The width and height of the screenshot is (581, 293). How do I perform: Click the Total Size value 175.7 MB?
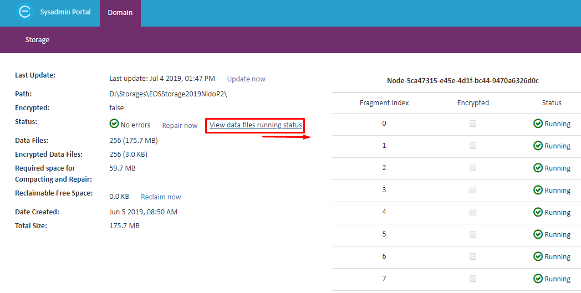pos(125,226)
